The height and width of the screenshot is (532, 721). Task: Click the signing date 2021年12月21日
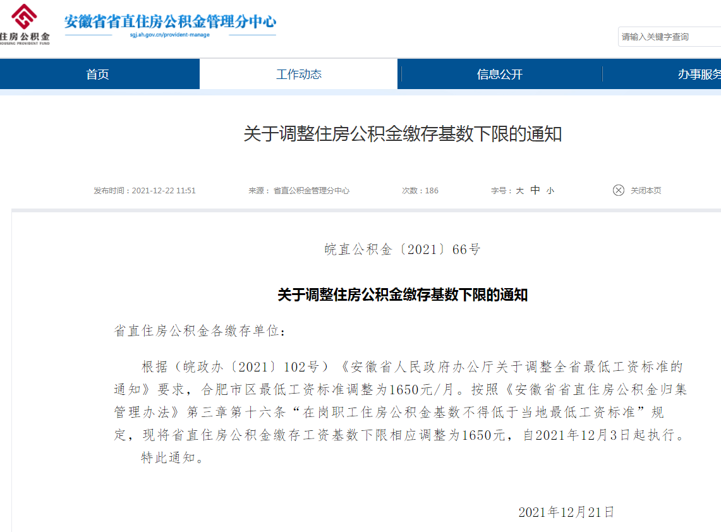566,512
